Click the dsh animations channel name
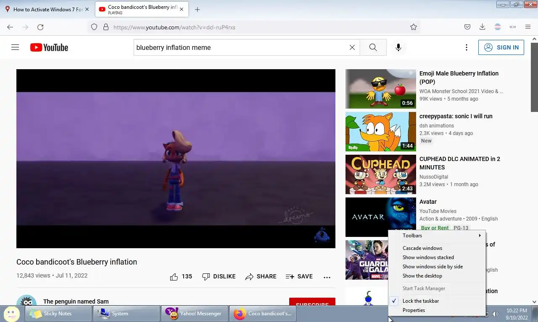 point(437,126)
